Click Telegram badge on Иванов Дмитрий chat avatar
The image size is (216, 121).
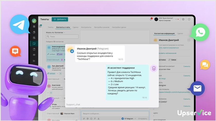tap(72, 51)
